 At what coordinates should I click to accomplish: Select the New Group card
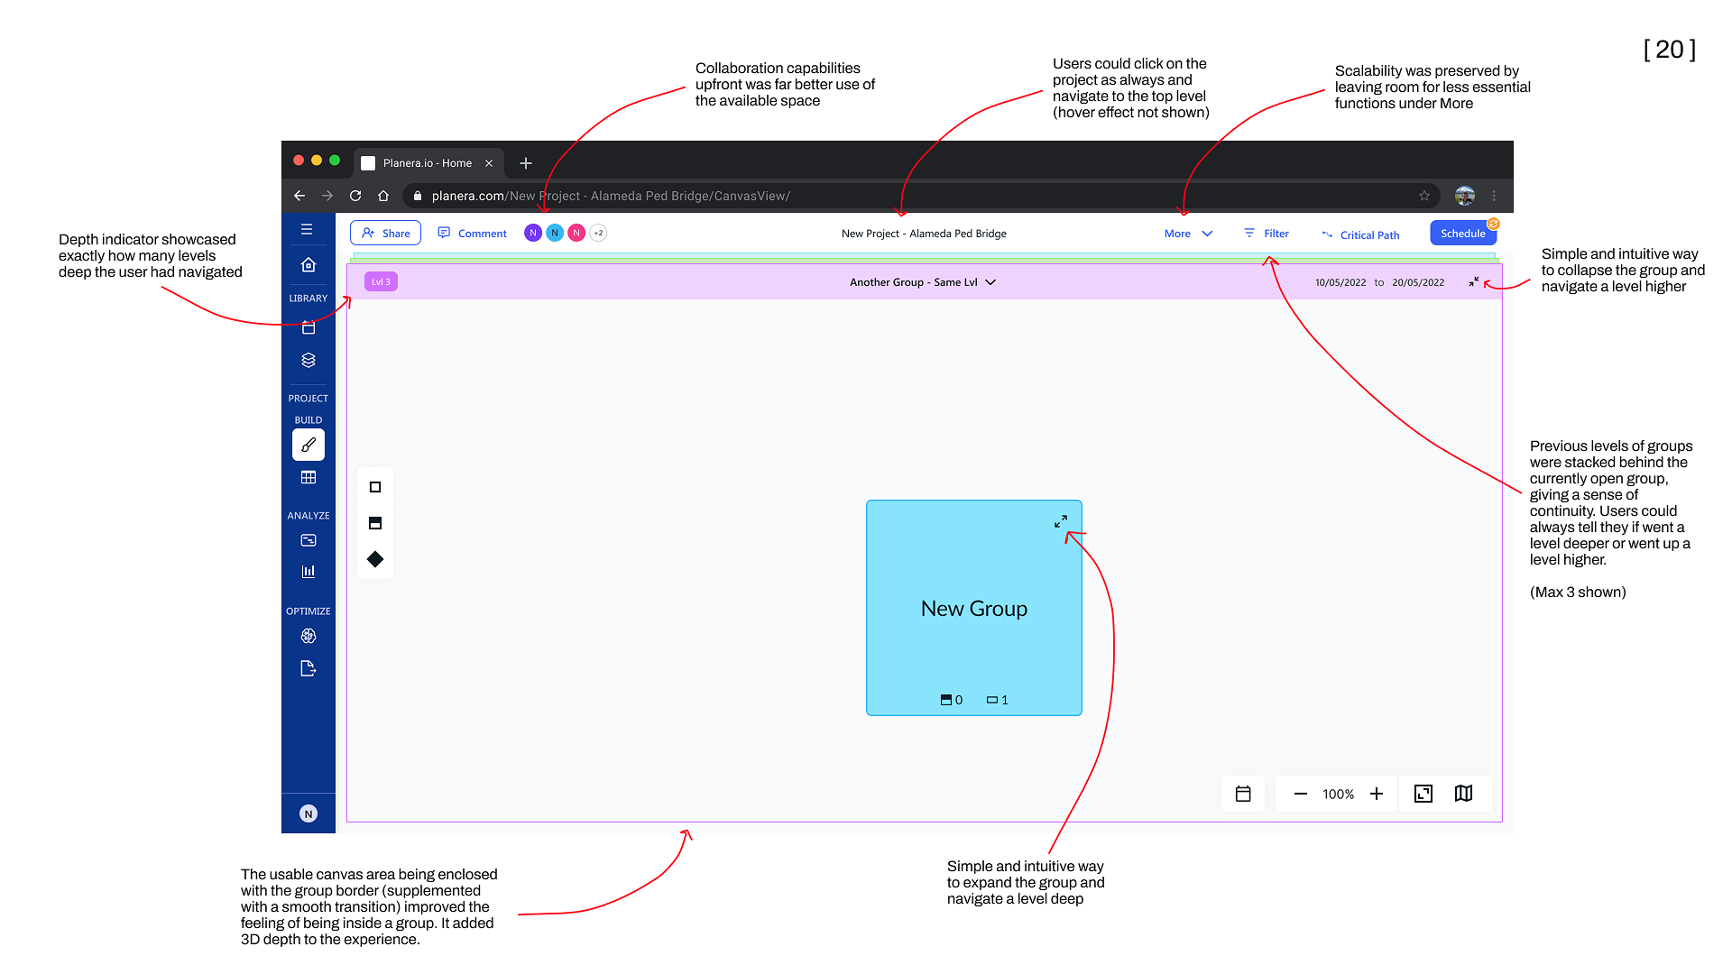point(974,608)
